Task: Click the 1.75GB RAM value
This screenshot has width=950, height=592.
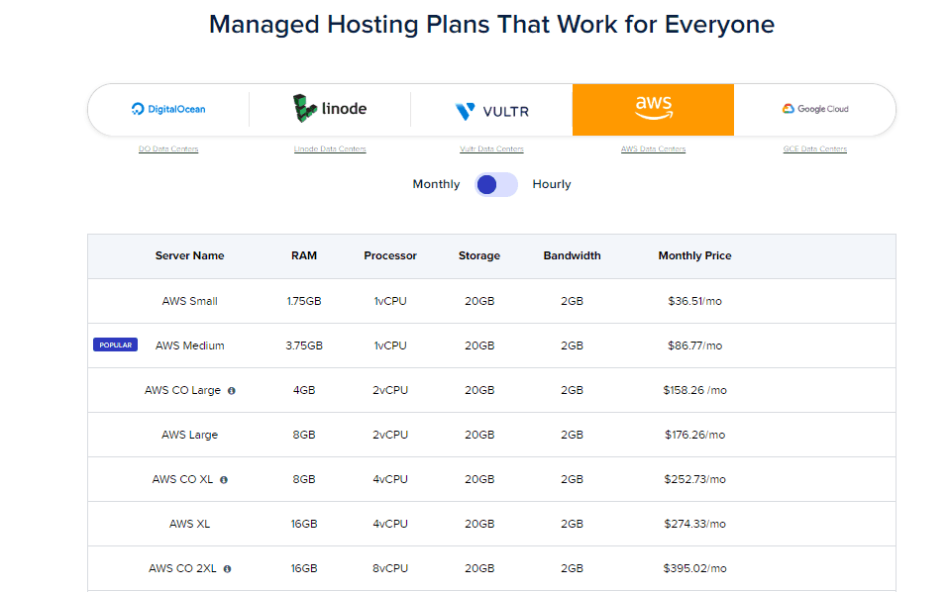Action: click(x=304, y=302)
